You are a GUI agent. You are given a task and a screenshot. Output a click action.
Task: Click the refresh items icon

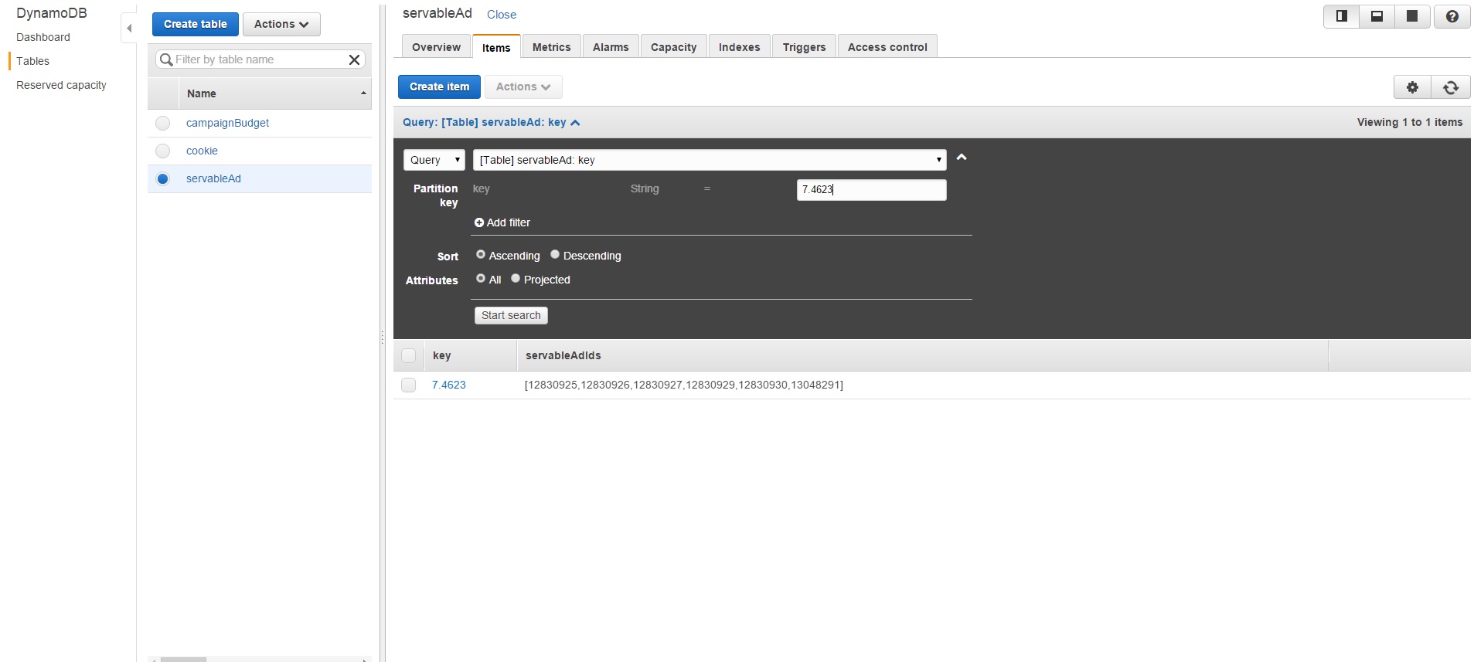point(1451,87)
